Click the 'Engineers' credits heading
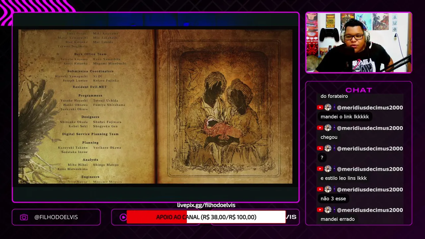This screenshot has width=425, height=239. tap(90, 177)
